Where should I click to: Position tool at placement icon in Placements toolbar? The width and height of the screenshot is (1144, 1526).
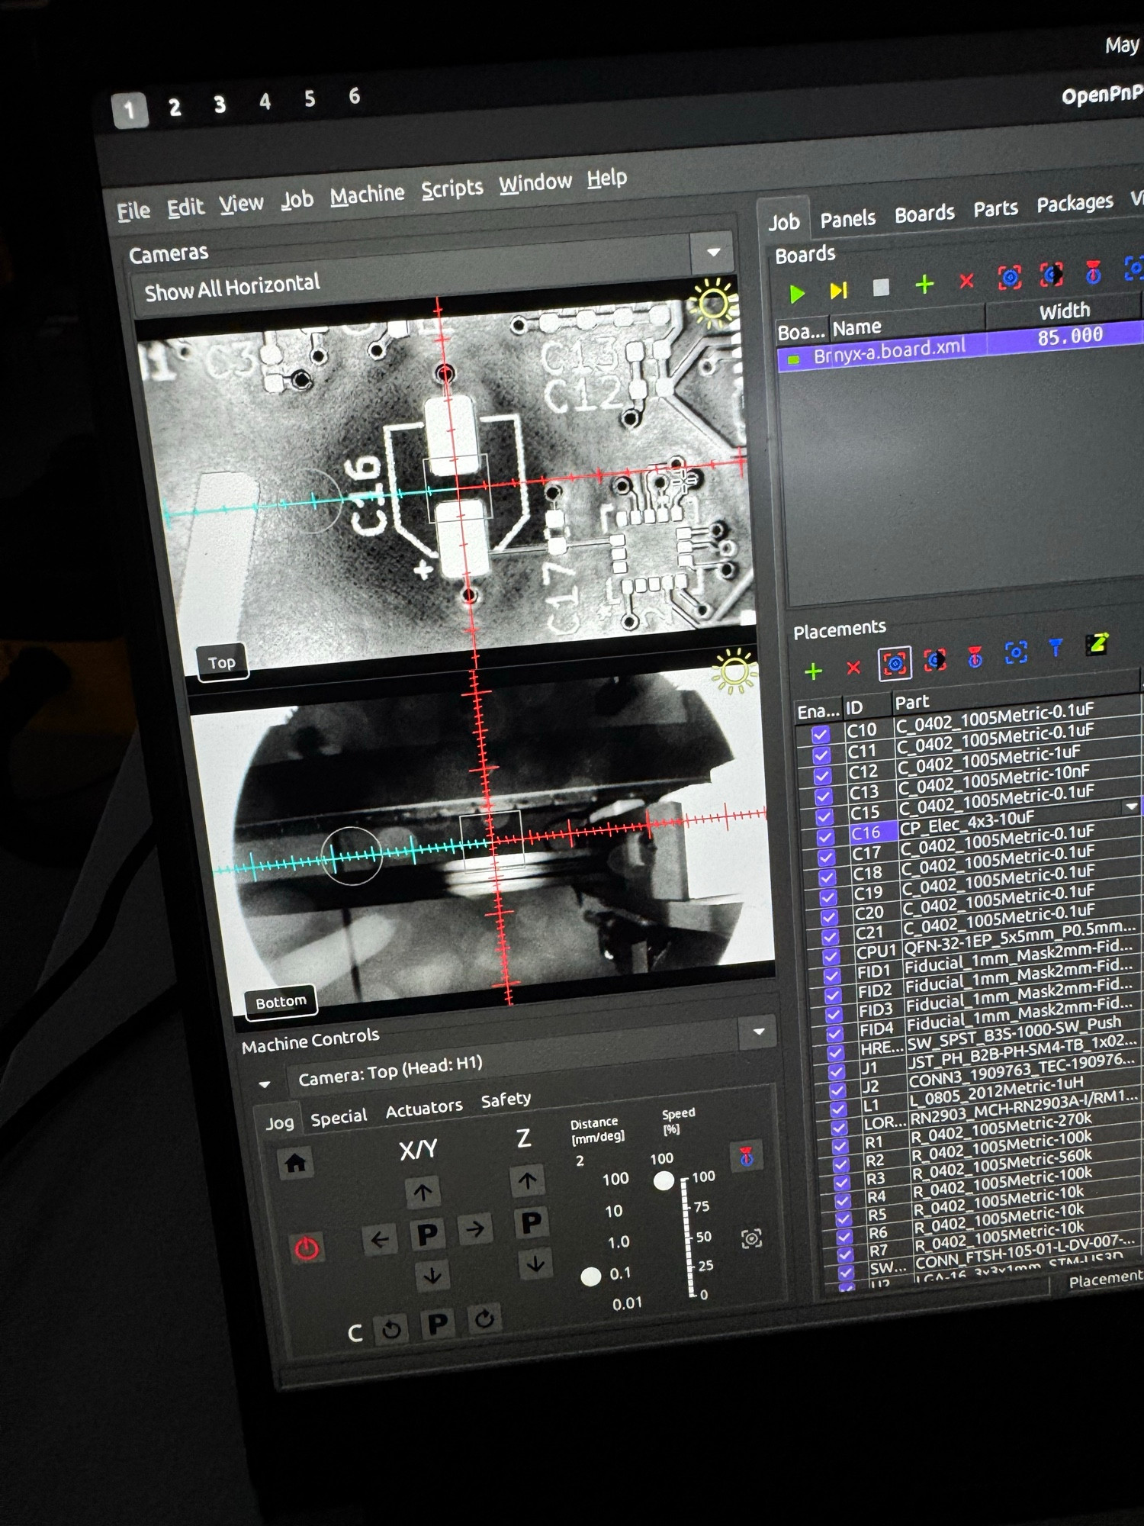tap(975, 656)
